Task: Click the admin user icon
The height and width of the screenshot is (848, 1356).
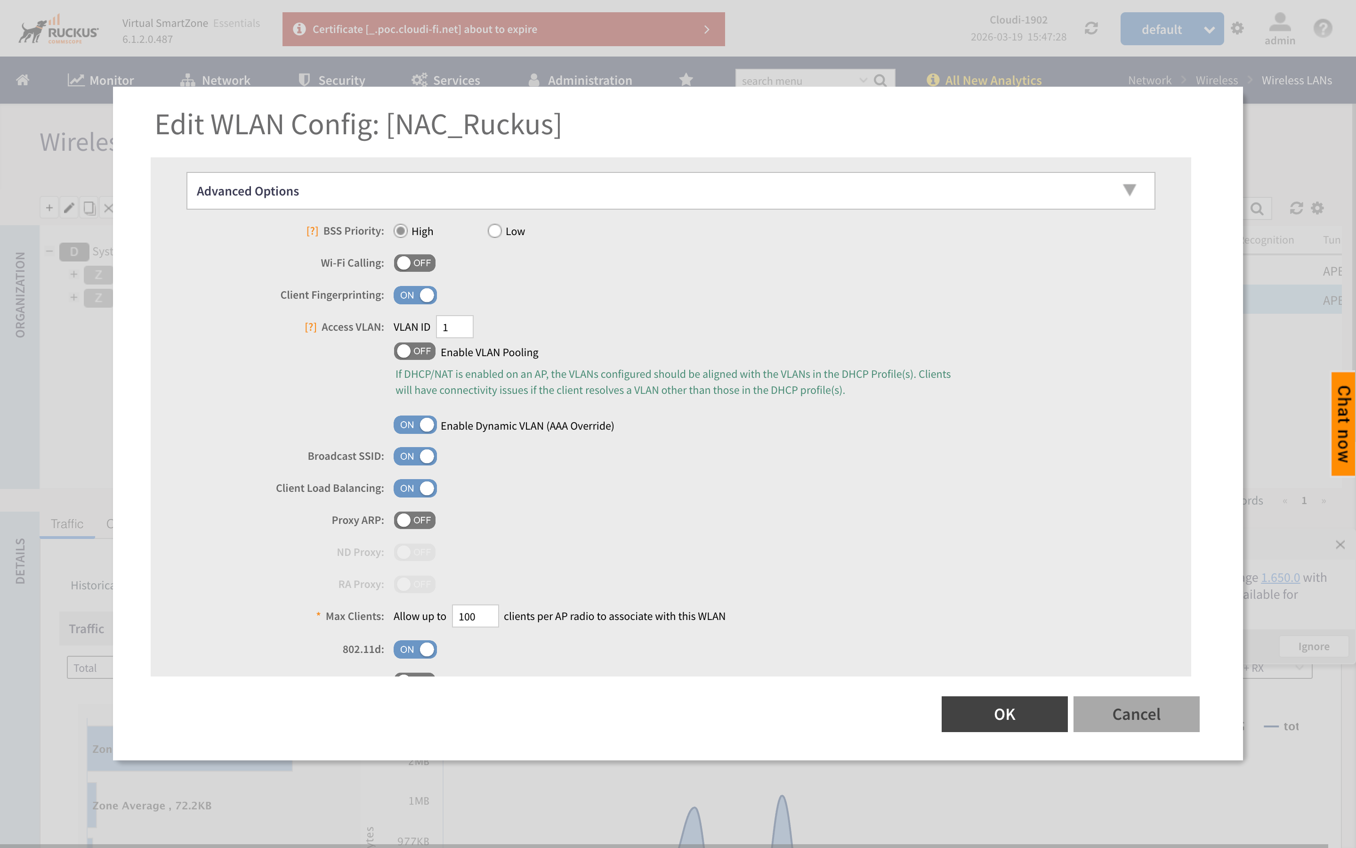Action: pos(1279,24)
